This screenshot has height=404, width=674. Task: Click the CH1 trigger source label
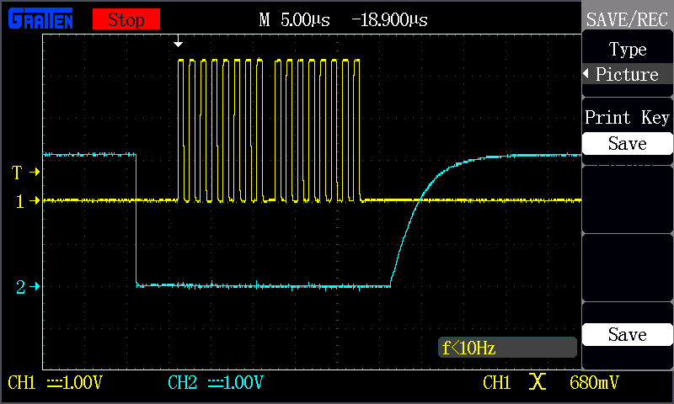(496, 382)
